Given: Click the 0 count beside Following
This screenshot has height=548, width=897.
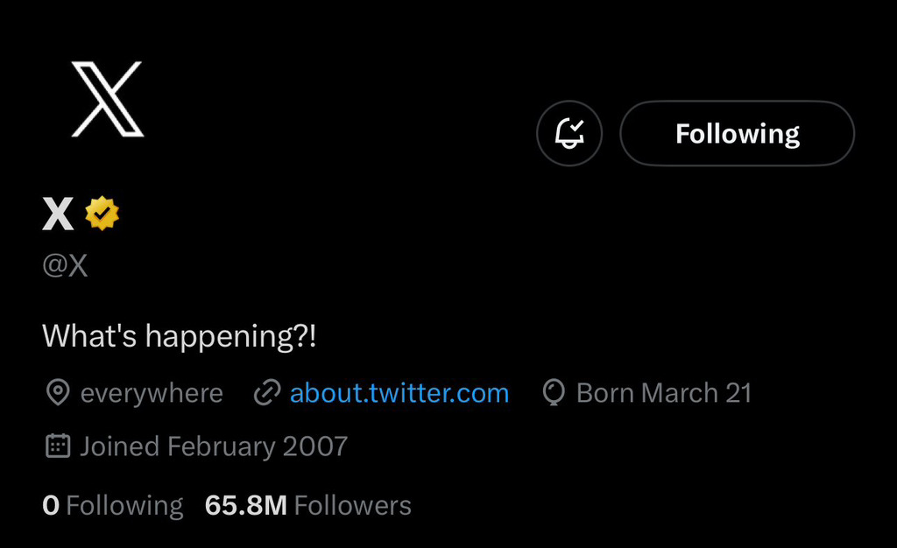Looking at the screenshot, I should coord(51,505).
